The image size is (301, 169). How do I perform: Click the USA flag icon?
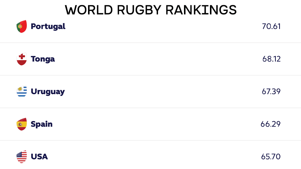pos(22,157)
